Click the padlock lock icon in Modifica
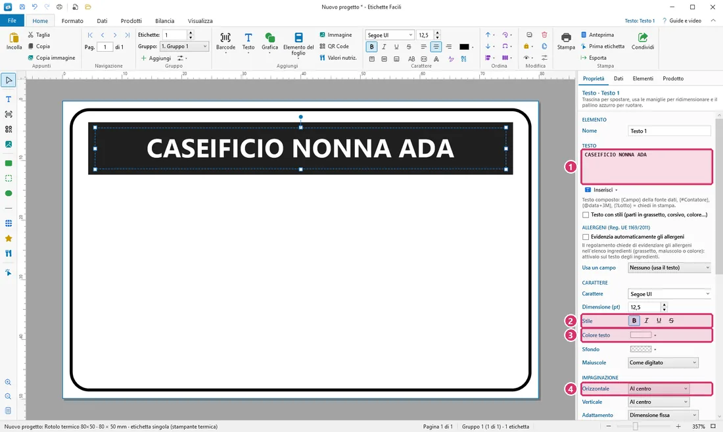This screenshot has height=432, width=723. click(x=526, y=46)
